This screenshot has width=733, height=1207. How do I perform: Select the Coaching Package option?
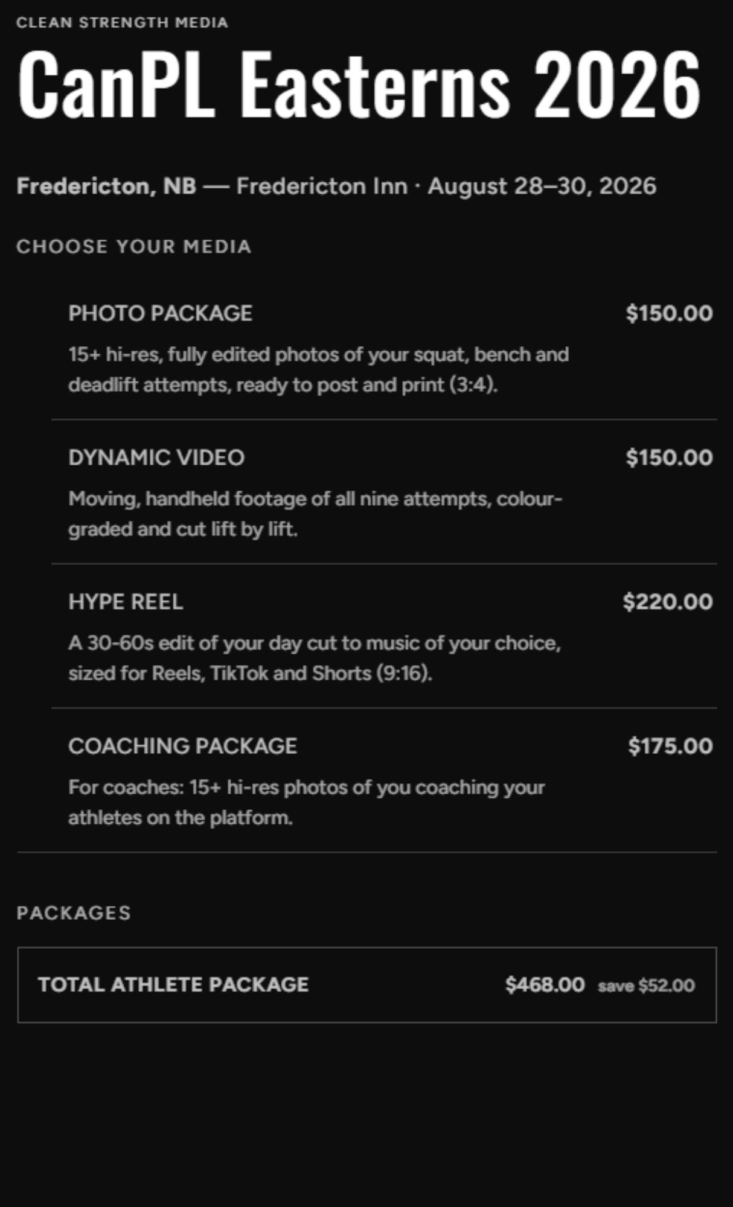[x=384, y=781]
